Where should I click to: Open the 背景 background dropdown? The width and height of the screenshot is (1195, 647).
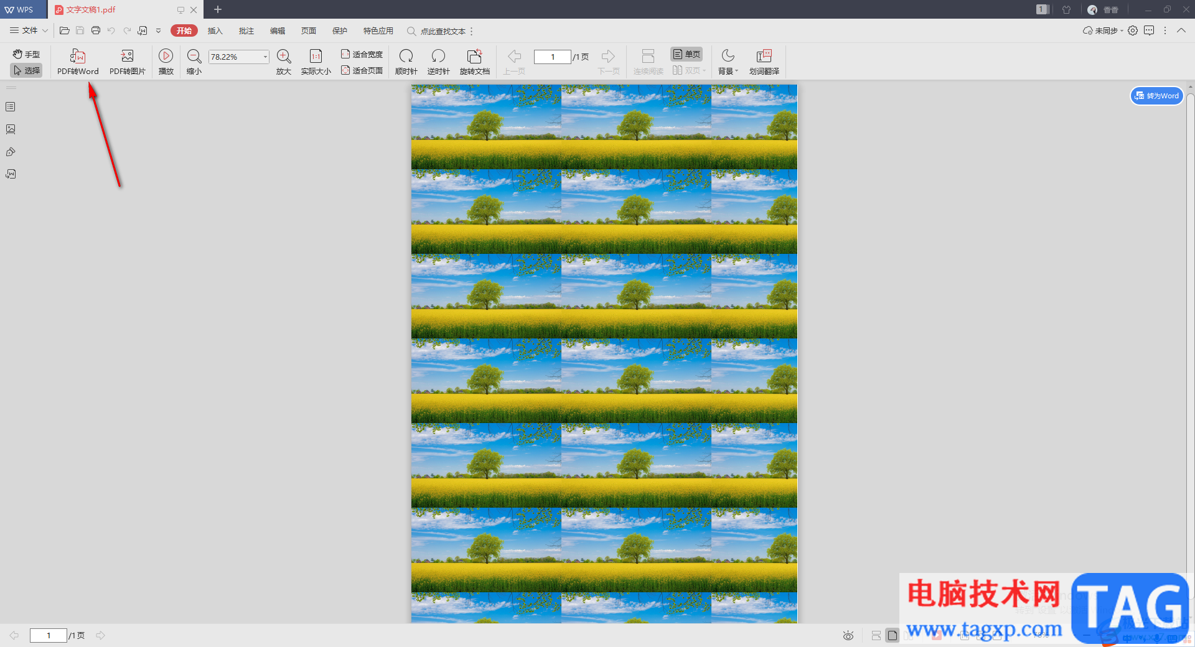coord(728,62)
